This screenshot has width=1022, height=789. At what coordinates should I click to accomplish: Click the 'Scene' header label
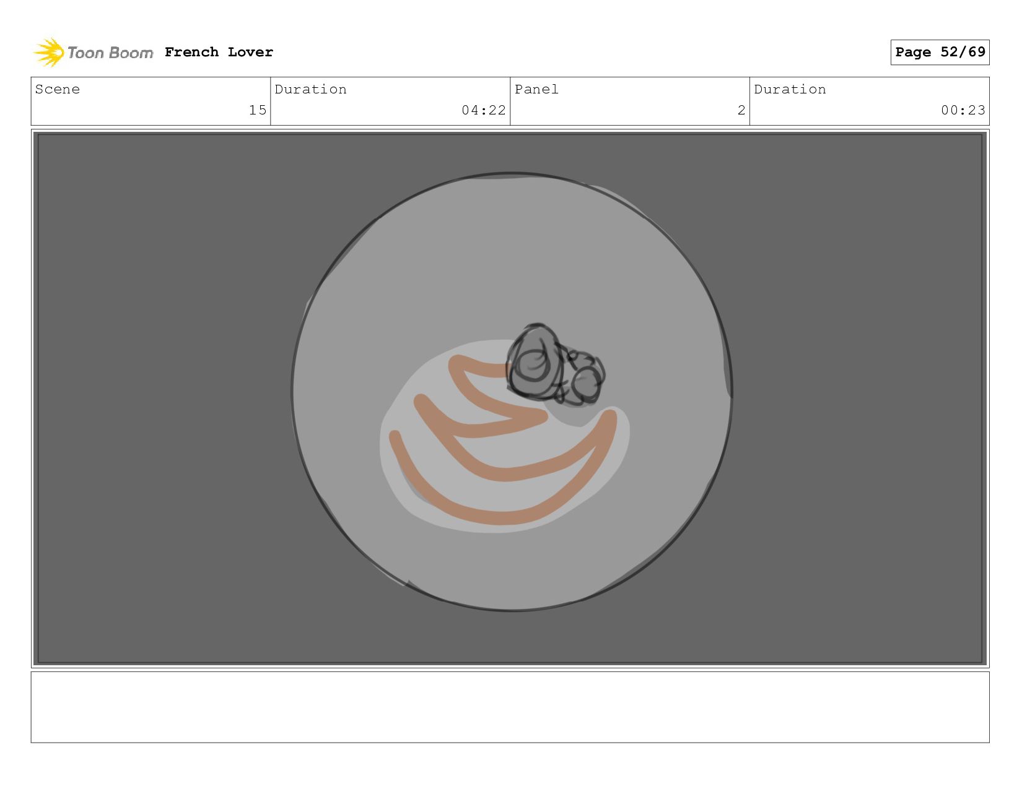point(58,89)
